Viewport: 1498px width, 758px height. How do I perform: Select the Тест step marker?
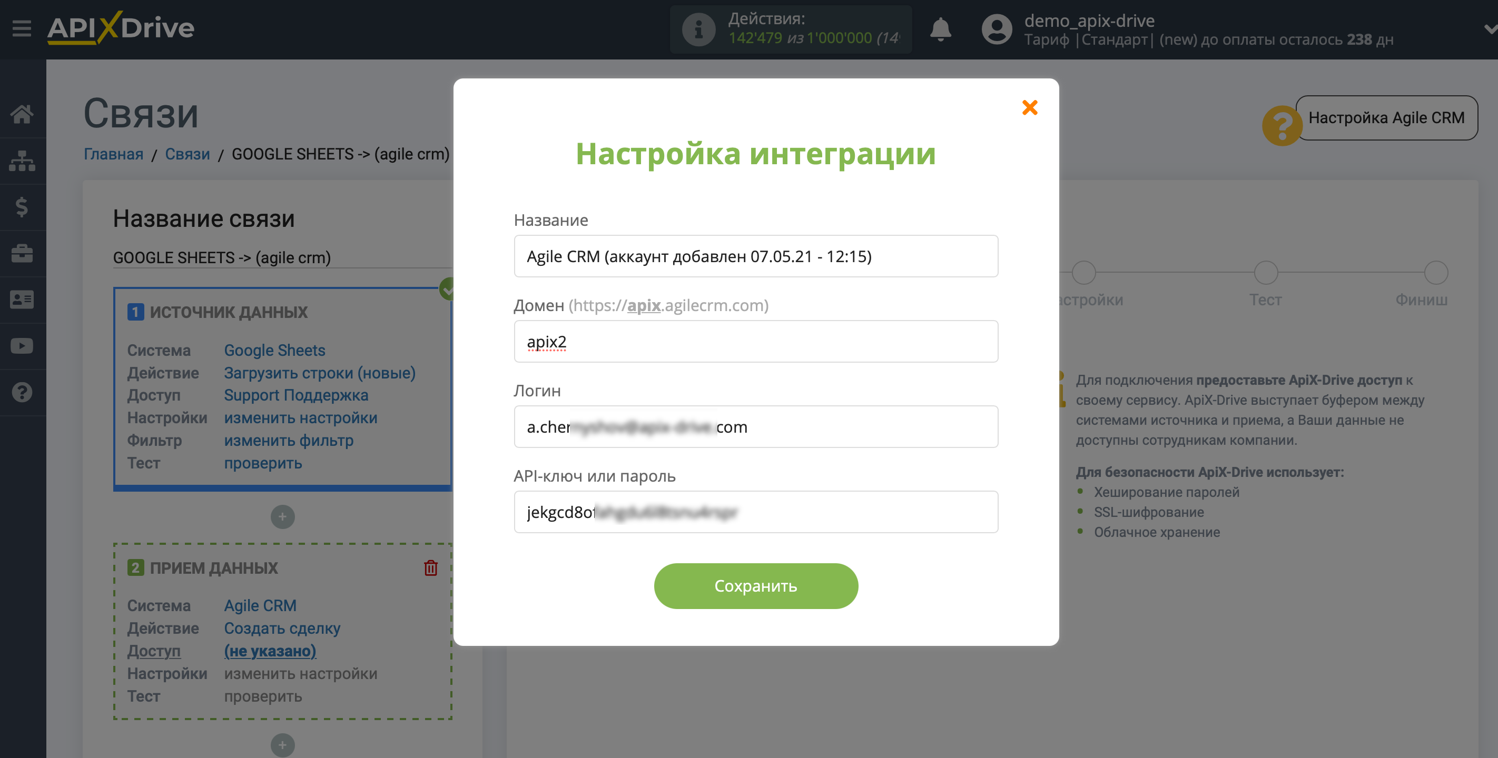pos(1265,273)
